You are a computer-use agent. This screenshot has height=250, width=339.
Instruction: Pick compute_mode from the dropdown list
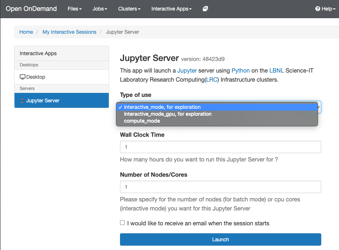(142, 121)
